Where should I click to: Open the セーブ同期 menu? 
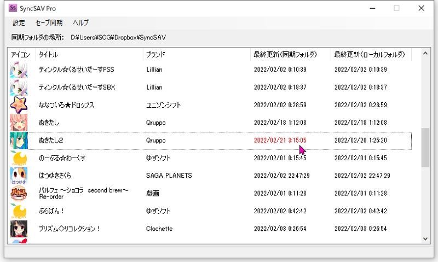(49, 23)
